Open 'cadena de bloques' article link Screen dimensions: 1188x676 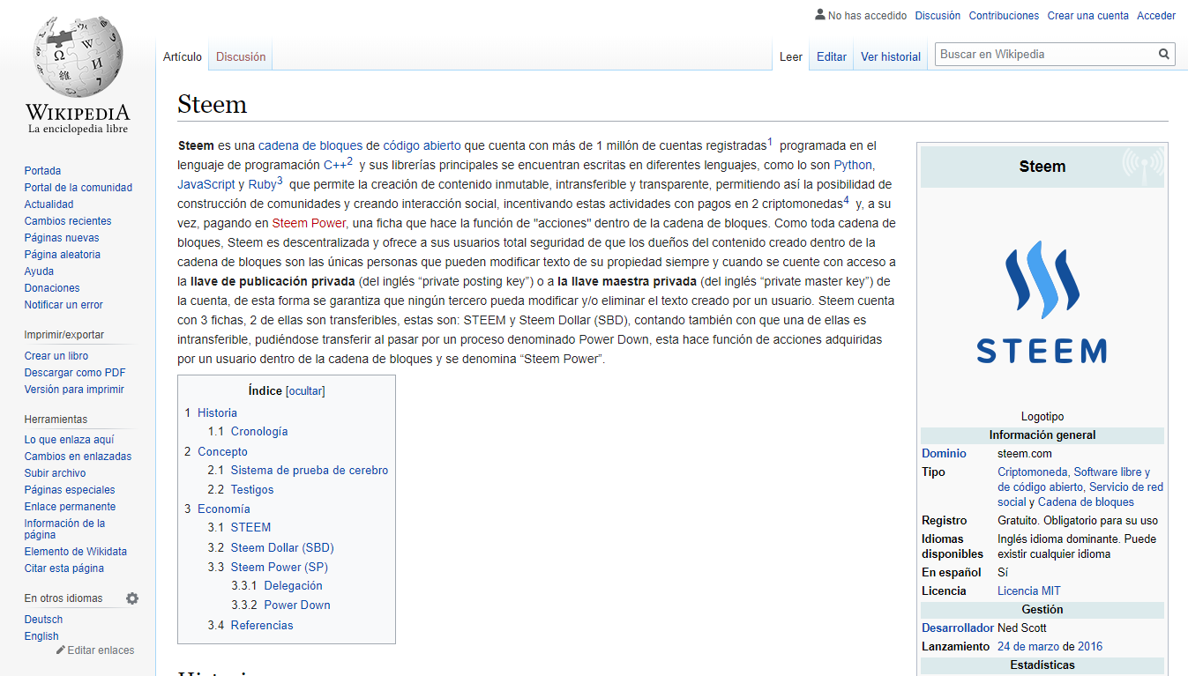[x=310, y=145]
